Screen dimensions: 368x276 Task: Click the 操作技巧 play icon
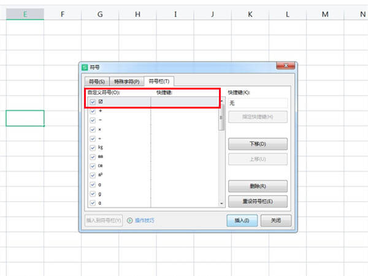(130, 220)
